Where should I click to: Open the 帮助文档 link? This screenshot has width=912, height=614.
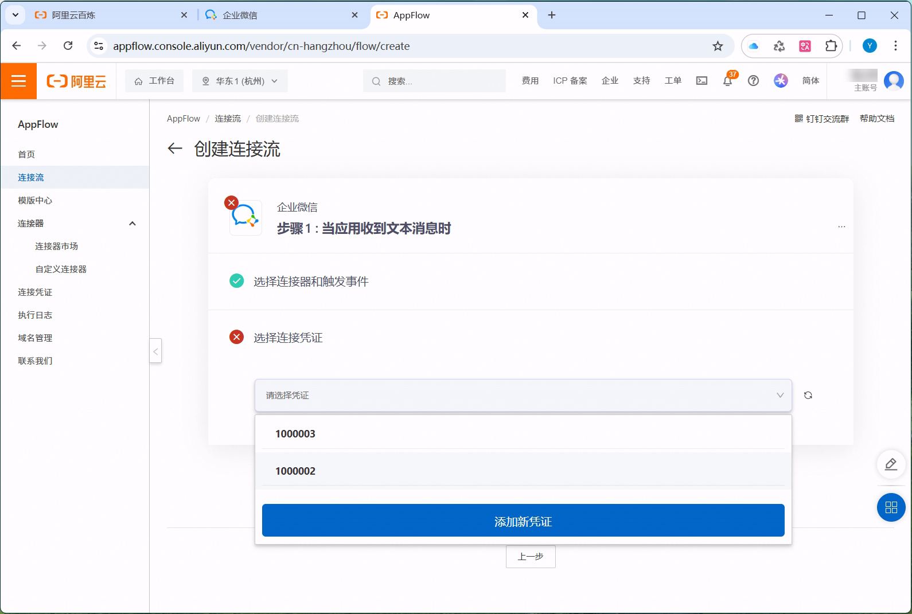point(877,119)
